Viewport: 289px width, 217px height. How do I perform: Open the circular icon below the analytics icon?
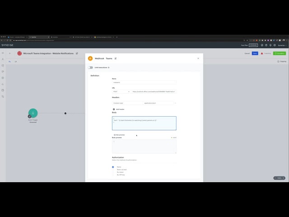(x=3, y=90)
